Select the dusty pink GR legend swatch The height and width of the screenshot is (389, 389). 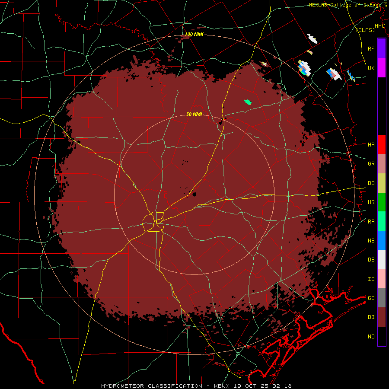(x=382, y=164)
